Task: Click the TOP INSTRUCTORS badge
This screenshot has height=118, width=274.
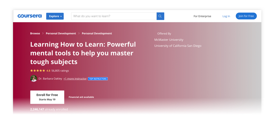Action: (98, 79)
